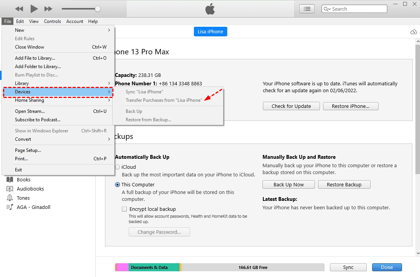
Task: Click the vertical scrollbar down arrow
Action: 418,253
